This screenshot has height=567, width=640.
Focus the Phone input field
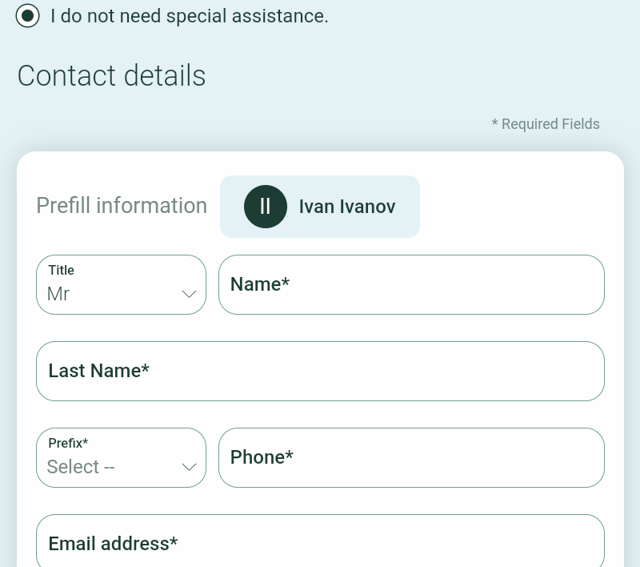click(x=411, y=457)
